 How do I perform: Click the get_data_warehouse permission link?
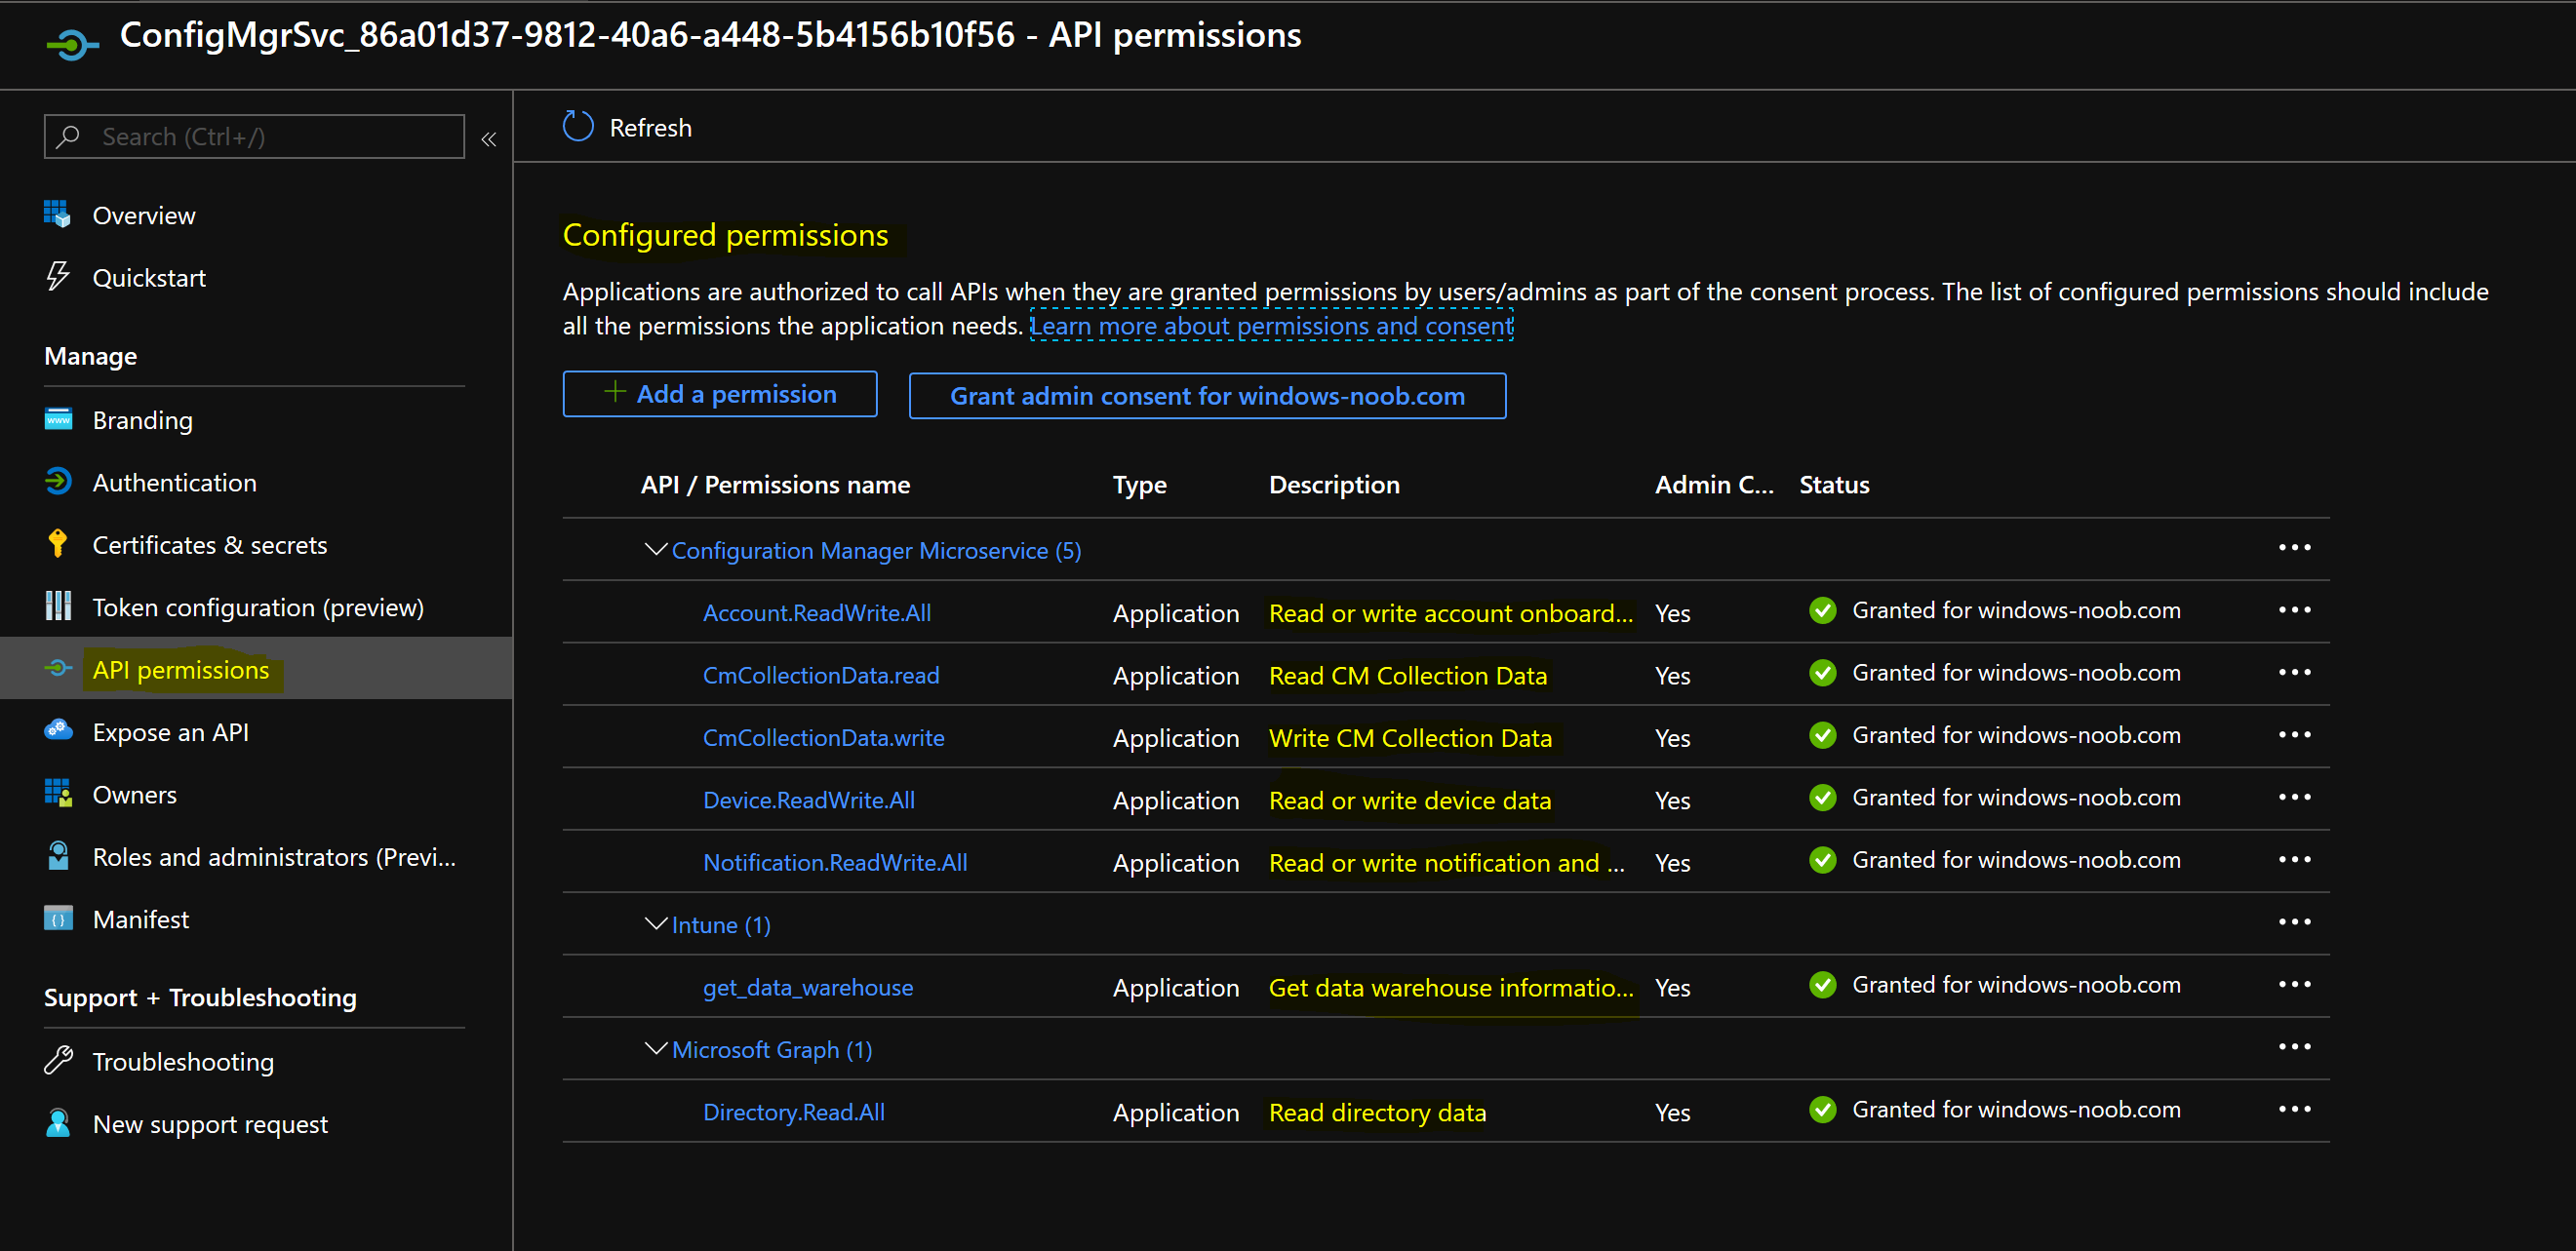pos(808,987)
